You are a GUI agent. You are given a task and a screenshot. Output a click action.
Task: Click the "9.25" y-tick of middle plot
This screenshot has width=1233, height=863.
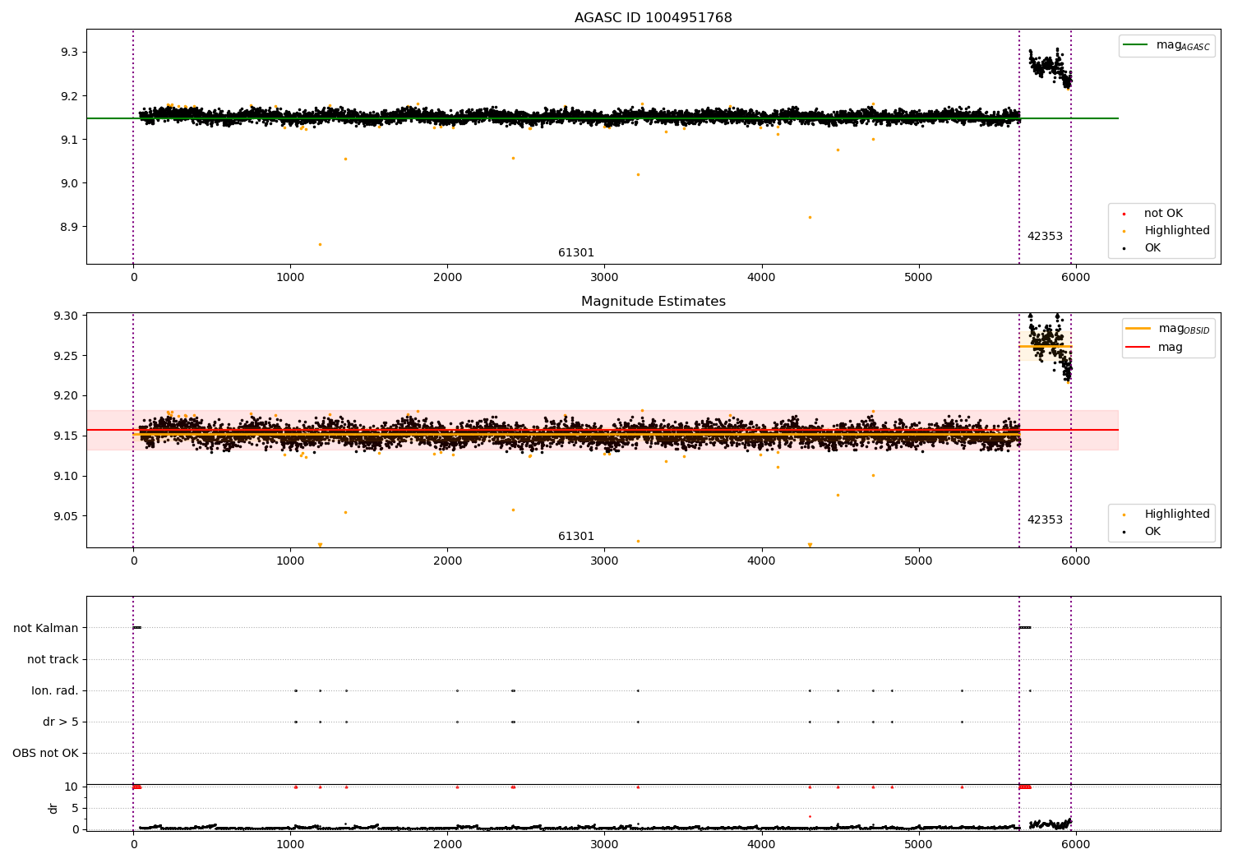tap(66, 357)
